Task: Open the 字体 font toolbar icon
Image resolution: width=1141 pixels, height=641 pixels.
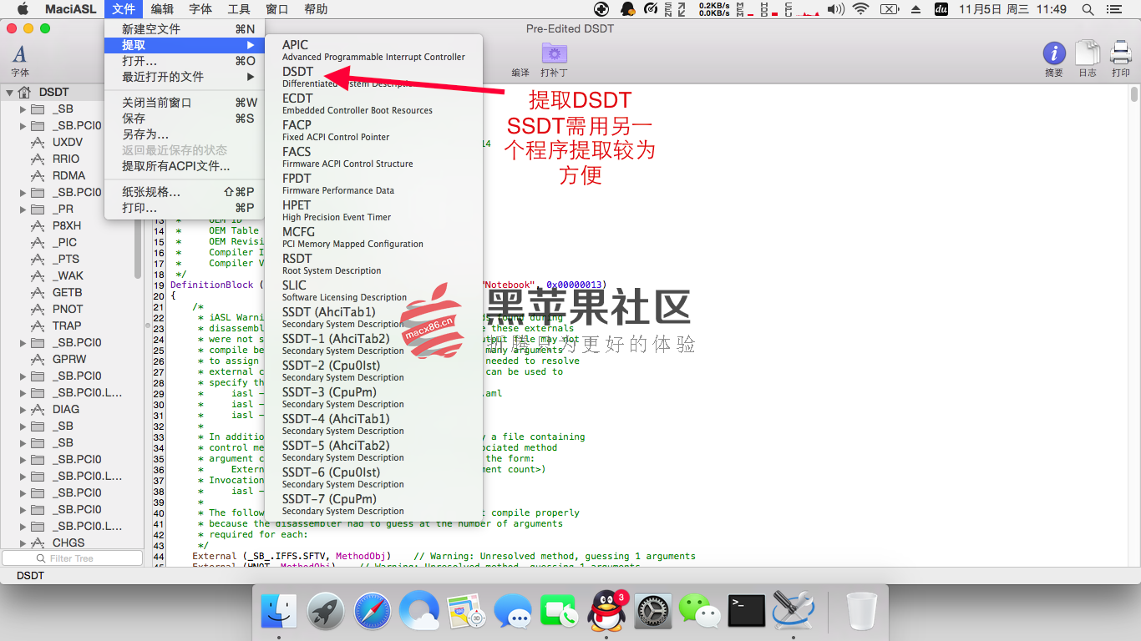Action: pos(19,54)
